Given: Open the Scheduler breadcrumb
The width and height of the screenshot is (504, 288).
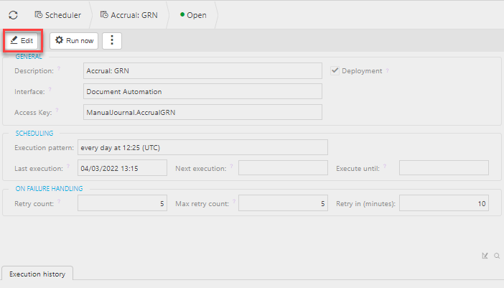Looking at the screenshot, I should point(58,15).
